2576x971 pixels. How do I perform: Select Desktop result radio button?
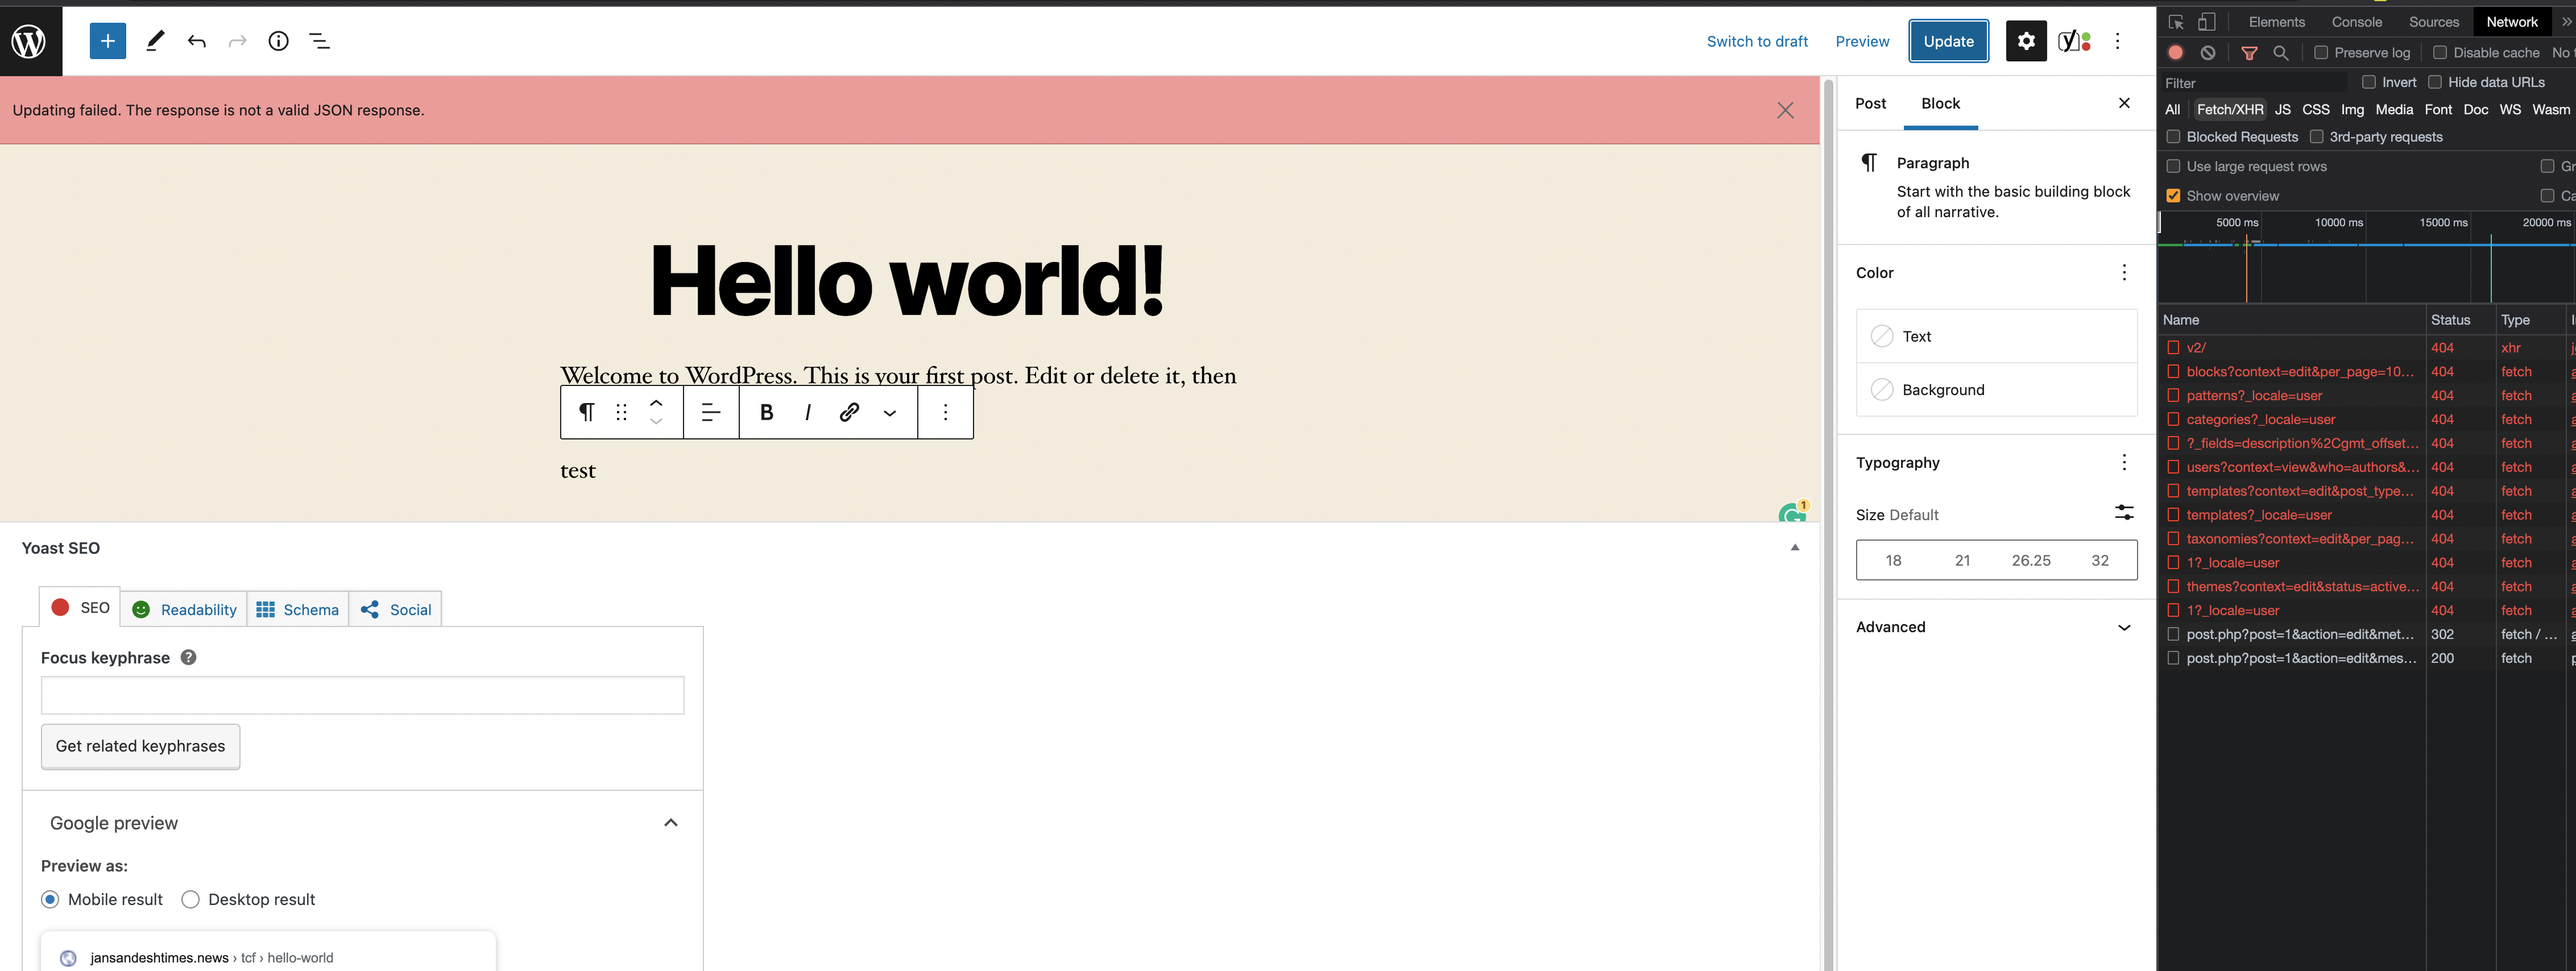(x=190, y=899)
